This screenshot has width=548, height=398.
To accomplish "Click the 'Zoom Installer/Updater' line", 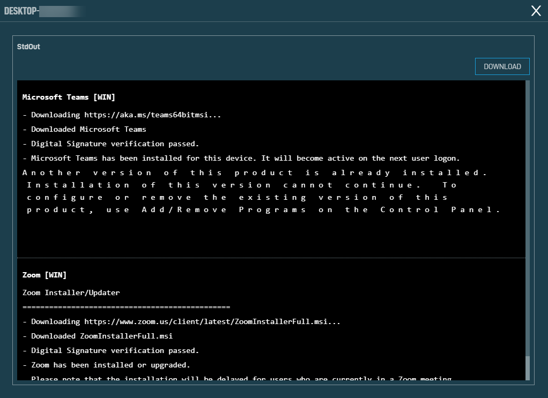I will click(x=71, y=292).
